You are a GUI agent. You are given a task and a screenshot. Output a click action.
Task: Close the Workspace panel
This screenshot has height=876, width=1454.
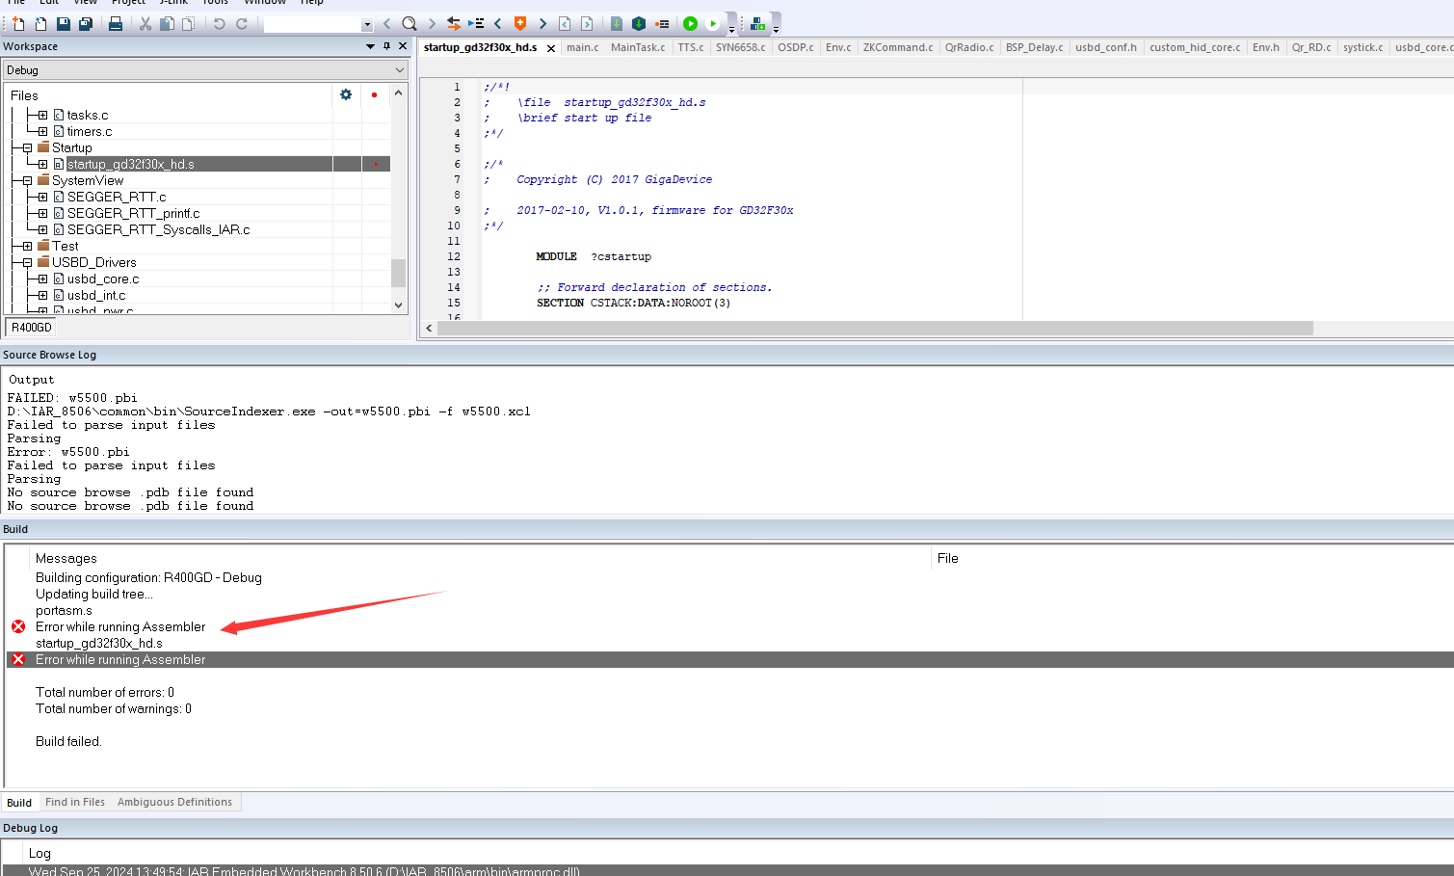(403, 46)
